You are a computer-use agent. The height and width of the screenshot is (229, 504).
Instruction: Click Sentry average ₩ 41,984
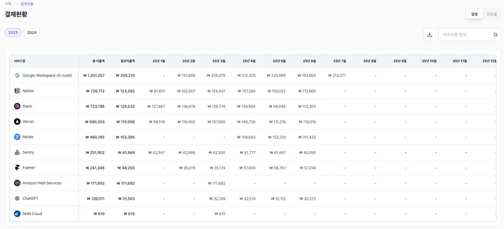point(127,152)
